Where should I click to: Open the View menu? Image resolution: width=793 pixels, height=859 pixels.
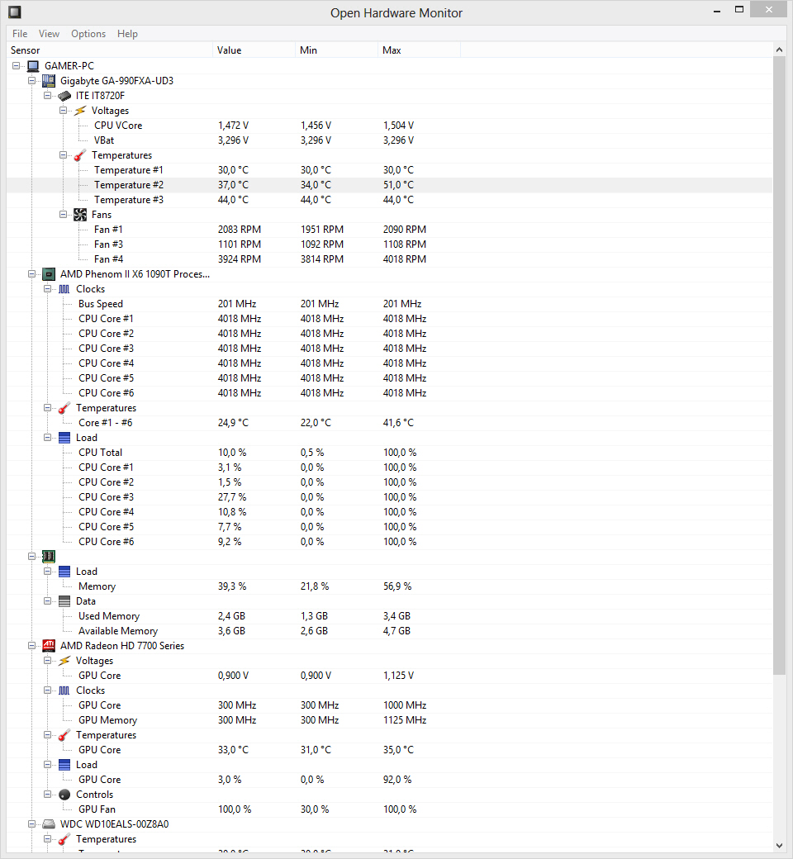click(x=49, y=33)
